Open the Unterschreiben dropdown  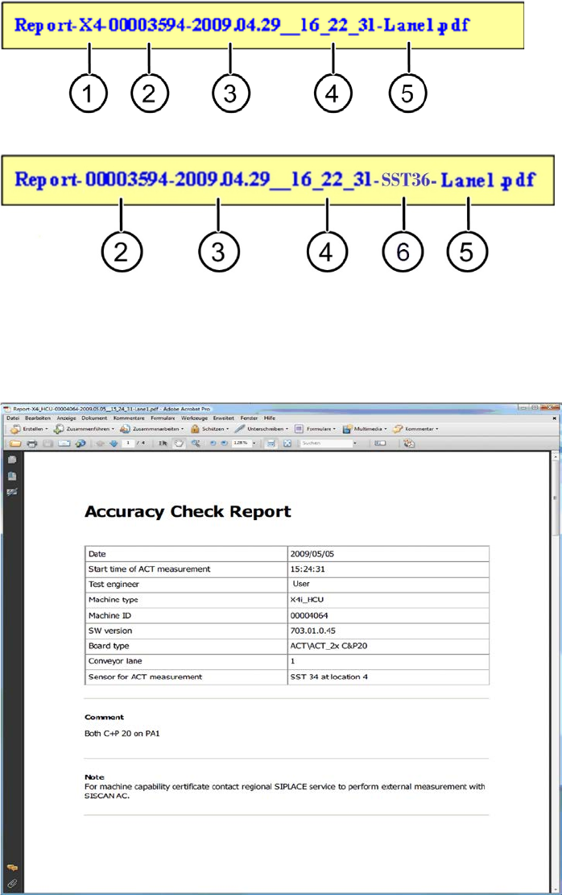tap(262, 429)
